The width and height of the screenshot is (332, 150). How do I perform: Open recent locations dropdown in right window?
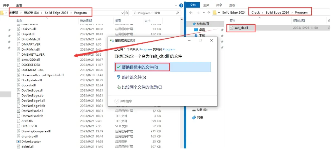click(204, 13)
